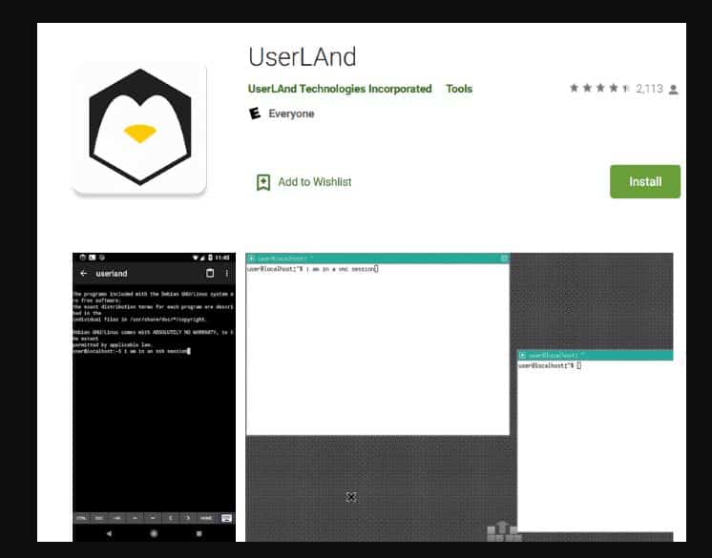Add UserLAnd to Wishlist
Screen dimensions: 712x558
pyautogui.click(x=304, y=182)
